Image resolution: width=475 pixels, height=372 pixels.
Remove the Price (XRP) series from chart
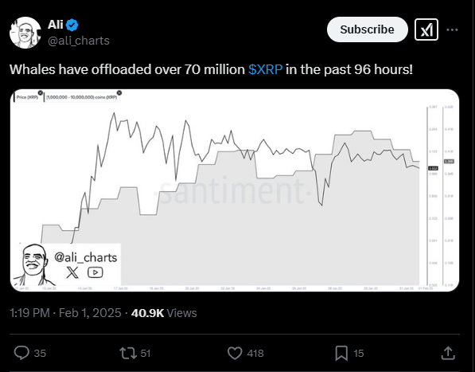tap(41, 92)
